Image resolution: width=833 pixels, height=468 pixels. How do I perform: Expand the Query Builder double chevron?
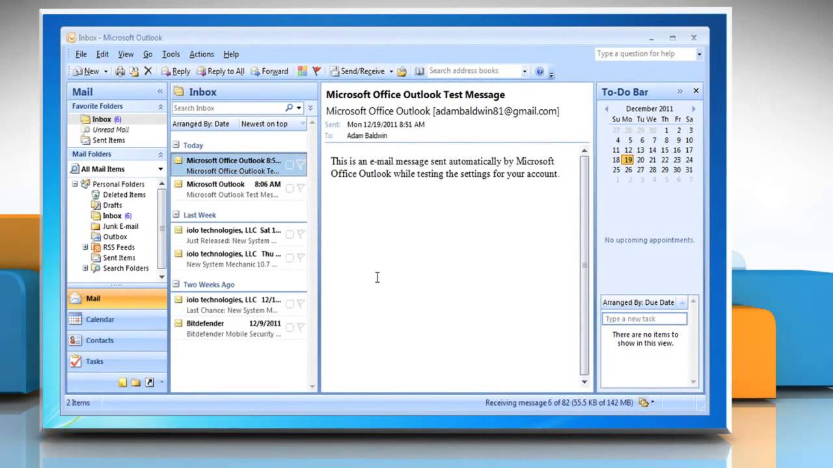pyautogui.click(x=310, y=108)
